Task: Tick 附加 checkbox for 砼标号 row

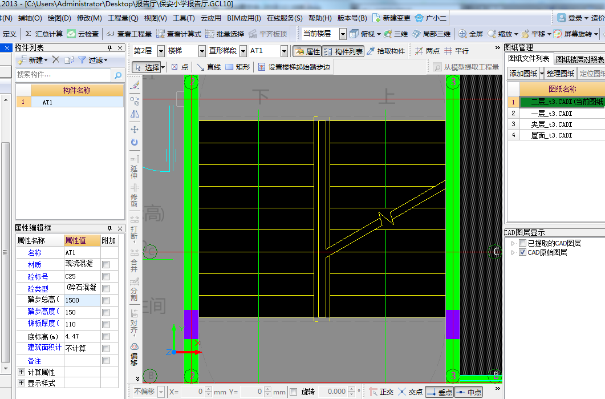Action: 105,276
